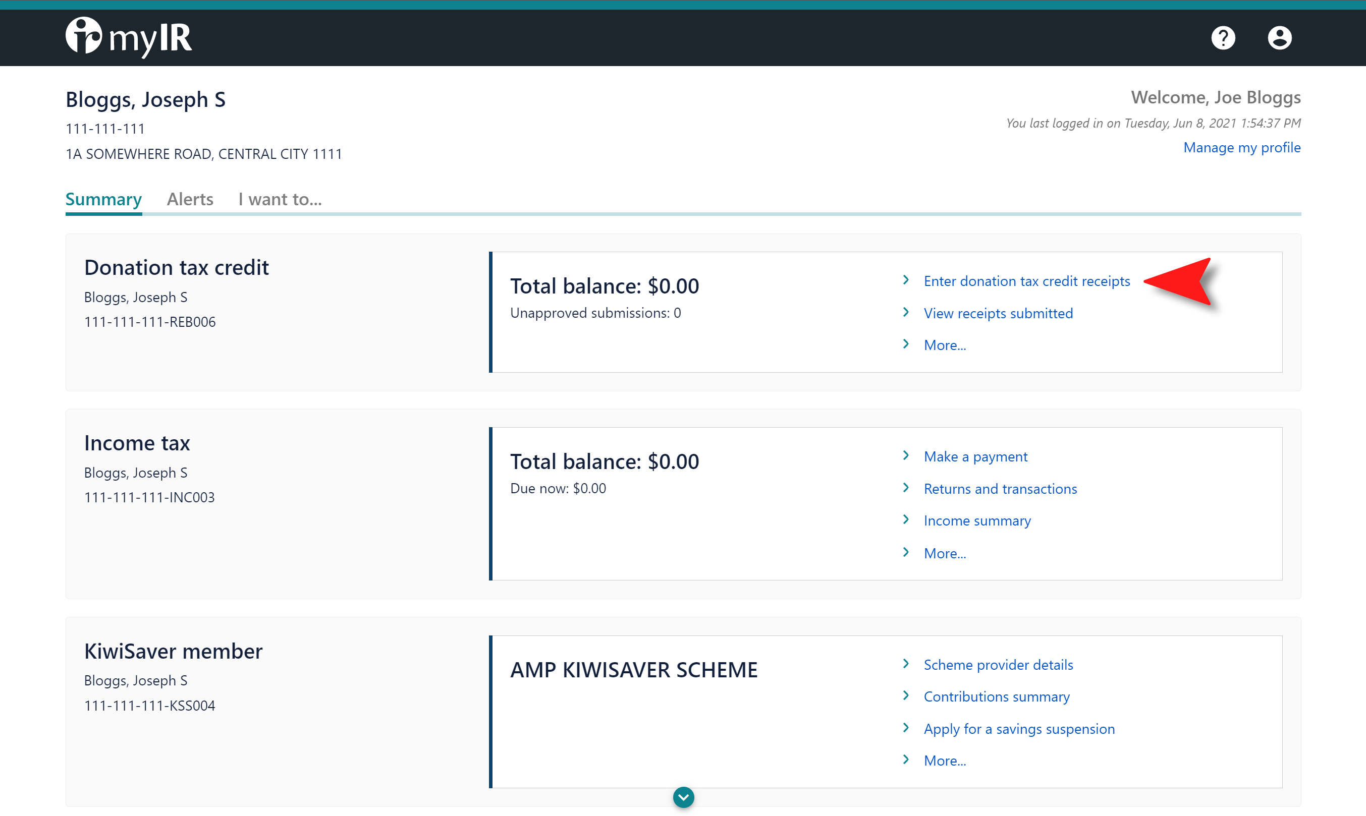
Task: Open Income summary link
Action: (977, 521)
